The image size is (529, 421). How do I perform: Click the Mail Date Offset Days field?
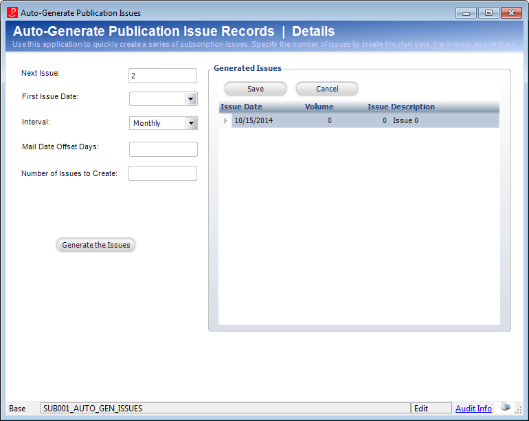[x=164, y=149]
